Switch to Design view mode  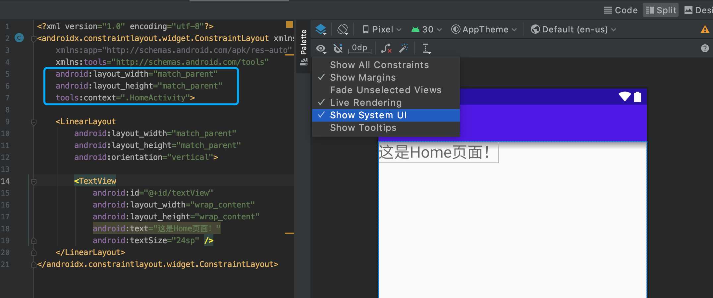[698, 10]
